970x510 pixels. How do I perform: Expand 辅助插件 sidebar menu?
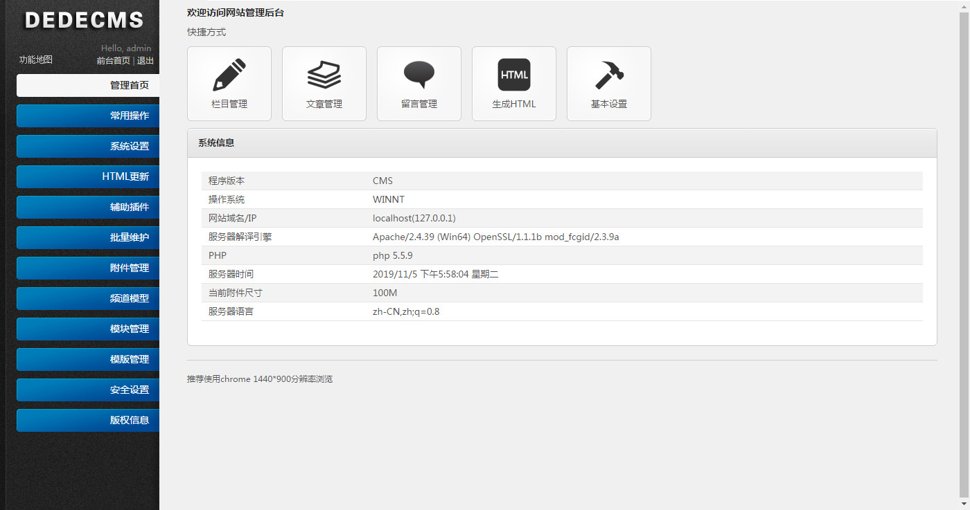click(x=88, y=208)
